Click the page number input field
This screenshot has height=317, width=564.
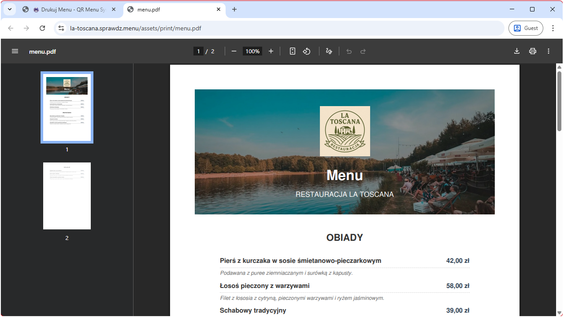point(198,51)
